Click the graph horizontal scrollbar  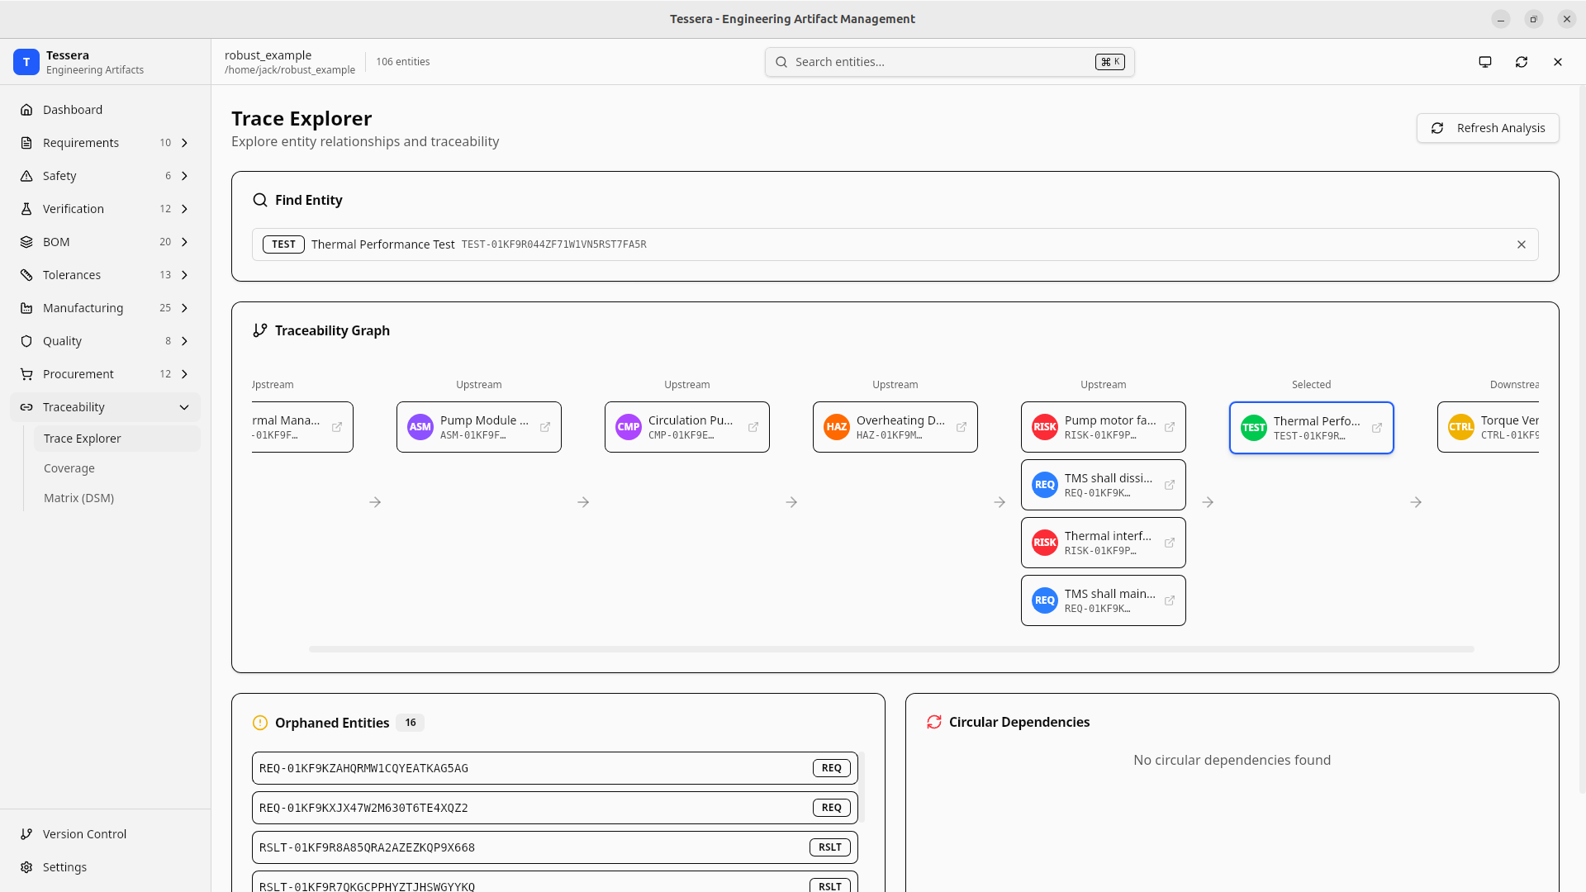890,649
